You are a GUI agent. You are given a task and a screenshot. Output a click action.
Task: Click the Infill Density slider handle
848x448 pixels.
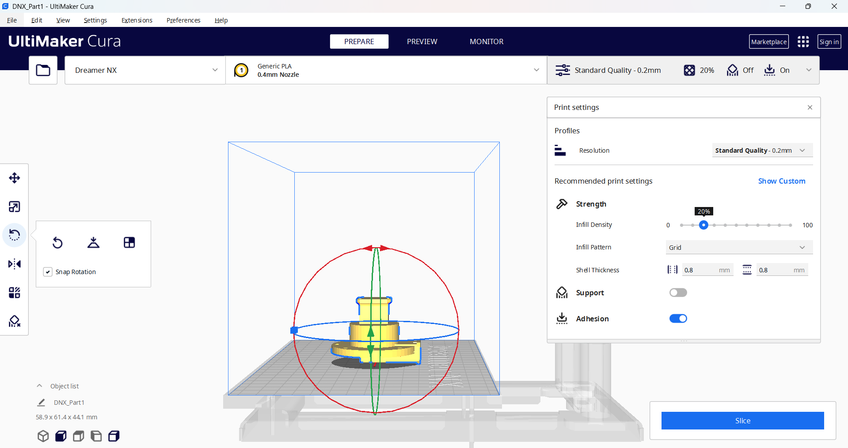(703, 225)
